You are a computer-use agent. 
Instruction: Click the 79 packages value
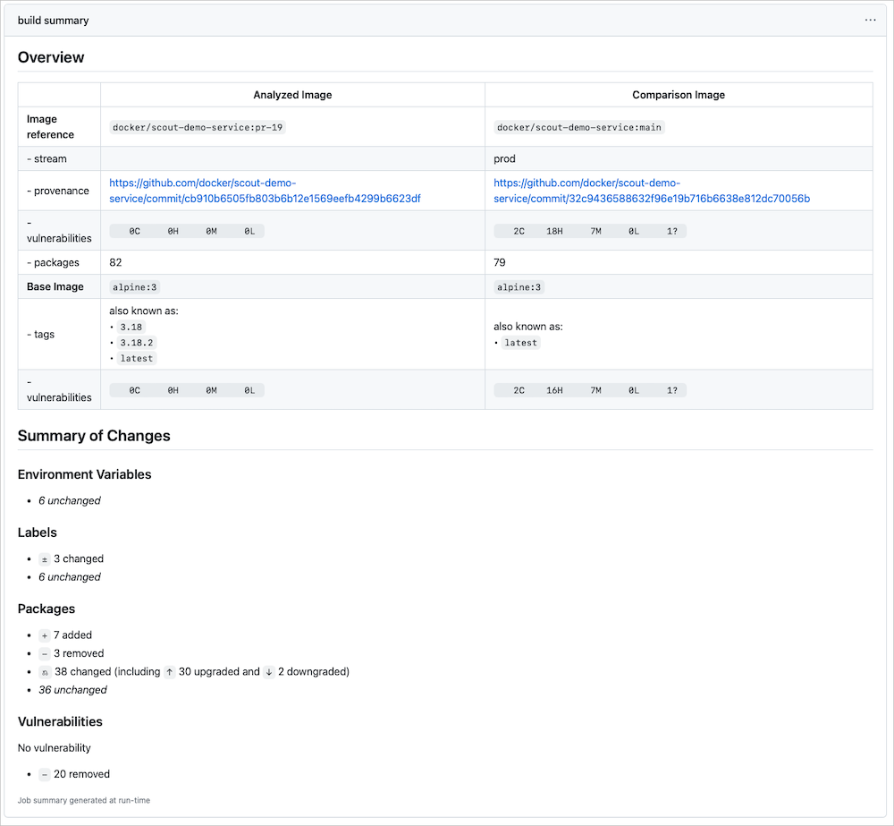(500, 262)
